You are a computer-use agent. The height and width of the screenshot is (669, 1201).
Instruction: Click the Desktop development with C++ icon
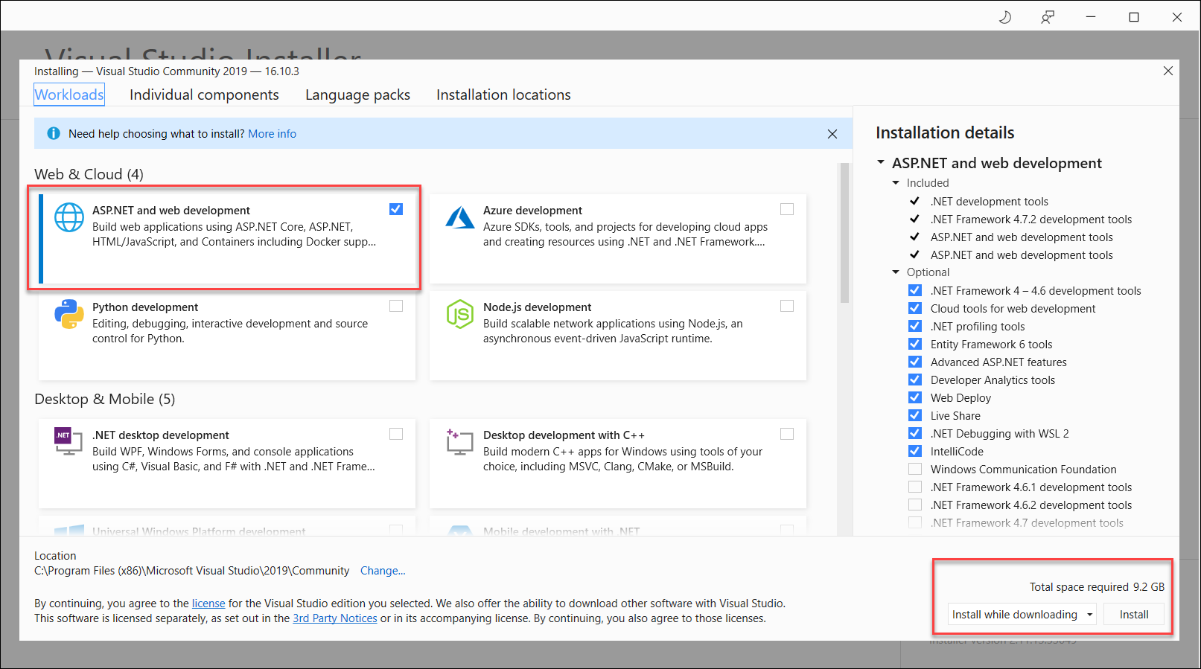(459, 441)
